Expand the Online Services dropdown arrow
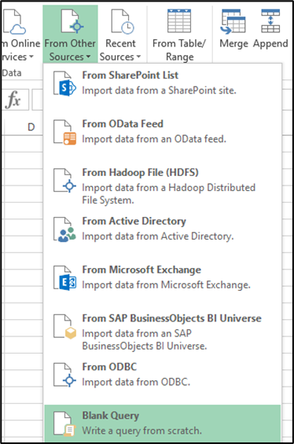 [31, 57]
